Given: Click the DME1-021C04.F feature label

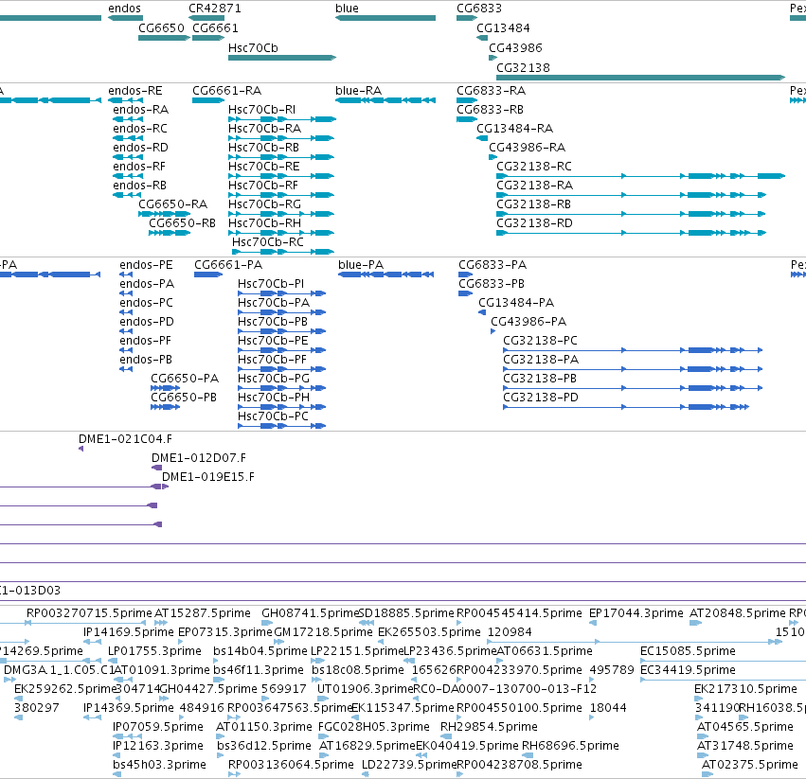Looking at the screenshot, I should point(125,439).
